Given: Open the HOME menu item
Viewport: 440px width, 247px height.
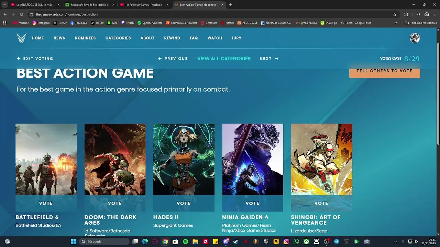Looking at the screenshot, I should [38, 38].
